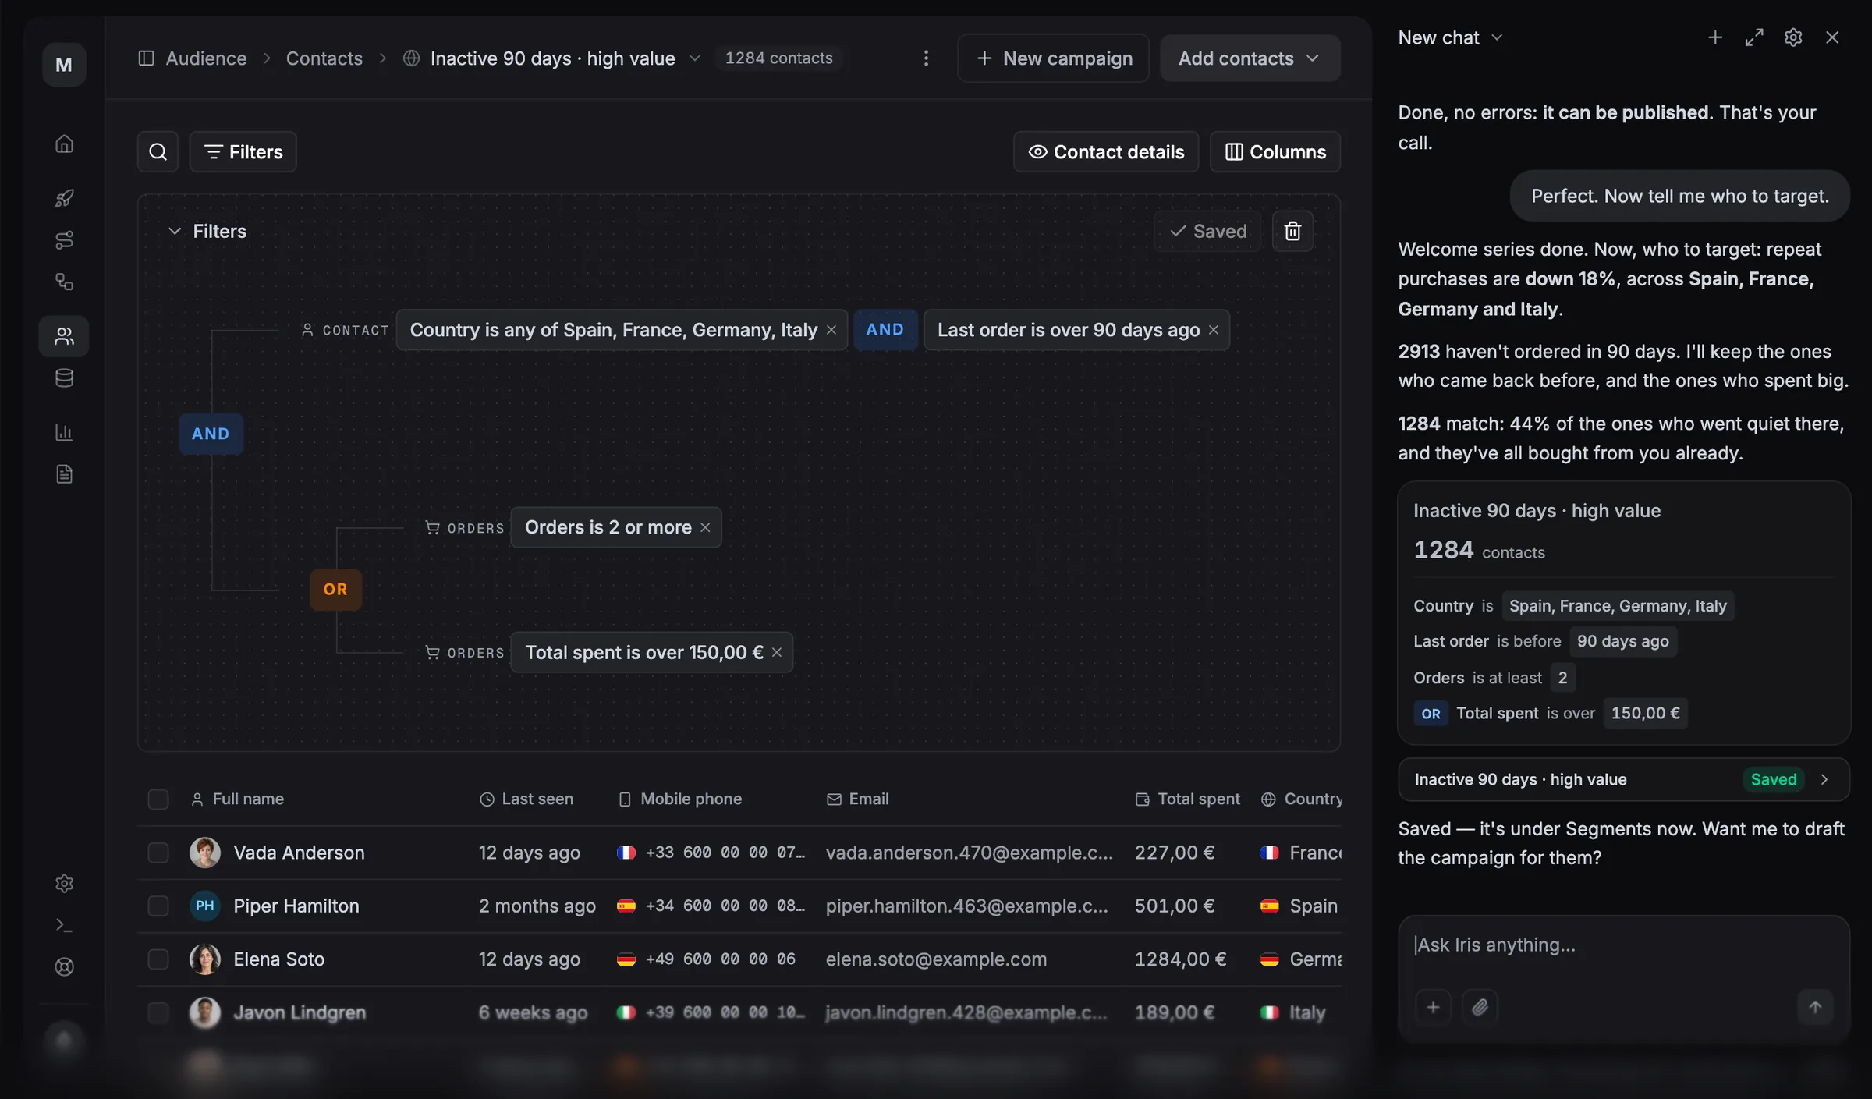Open the New chat dropdown

1450,37
